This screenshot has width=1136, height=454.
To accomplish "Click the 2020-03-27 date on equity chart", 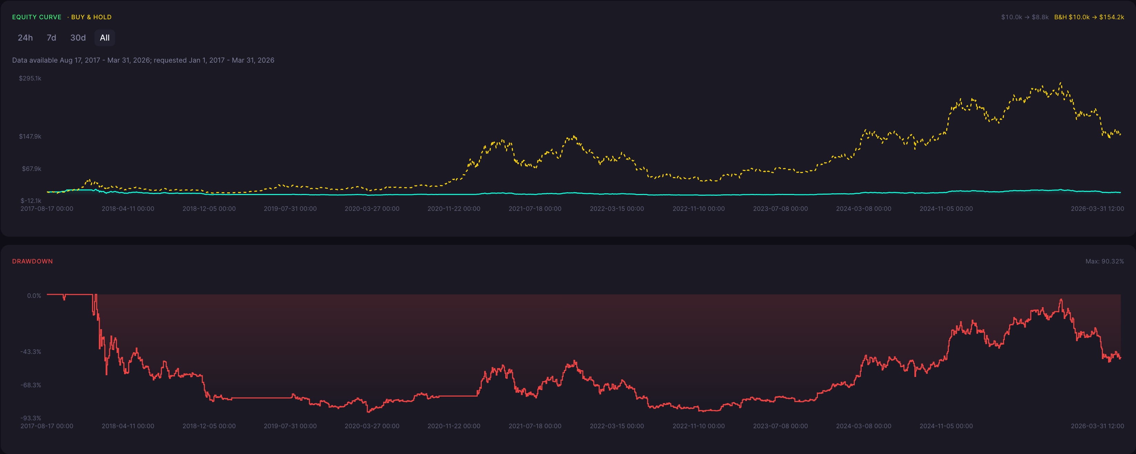I will click(x=372, y=208).
